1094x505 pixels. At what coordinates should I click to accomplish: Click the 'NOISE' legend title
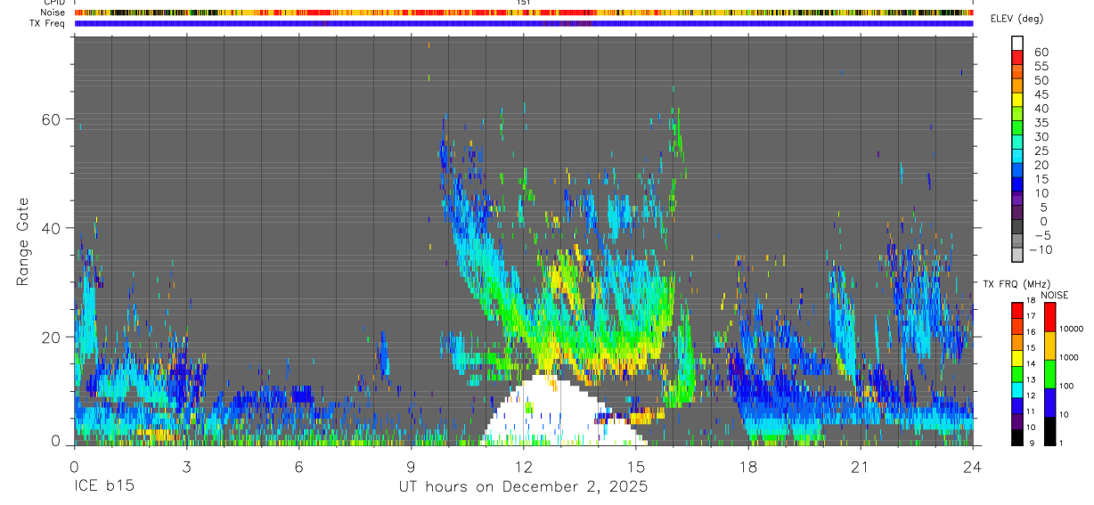click(x=1054, y=295)
